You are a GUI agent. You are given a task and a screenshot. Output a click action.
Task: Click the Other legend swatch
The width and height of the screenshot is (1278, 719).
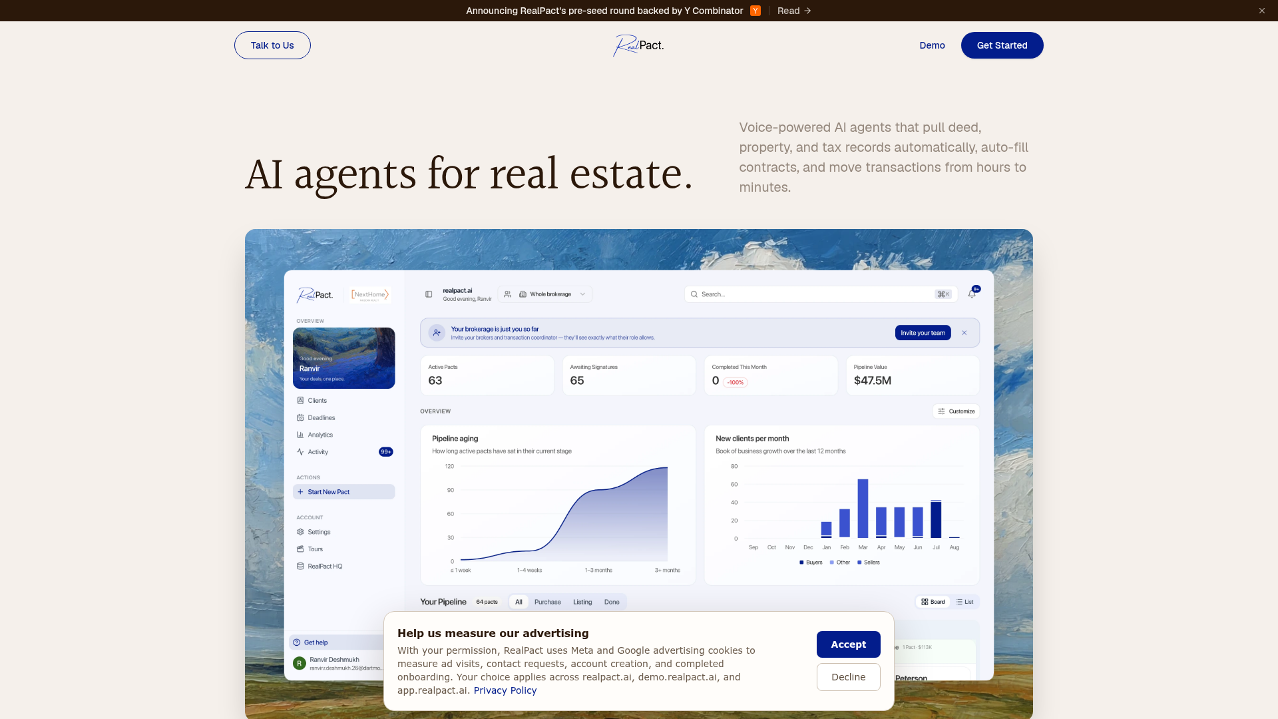pyautogui.click(x=831, y=563)
